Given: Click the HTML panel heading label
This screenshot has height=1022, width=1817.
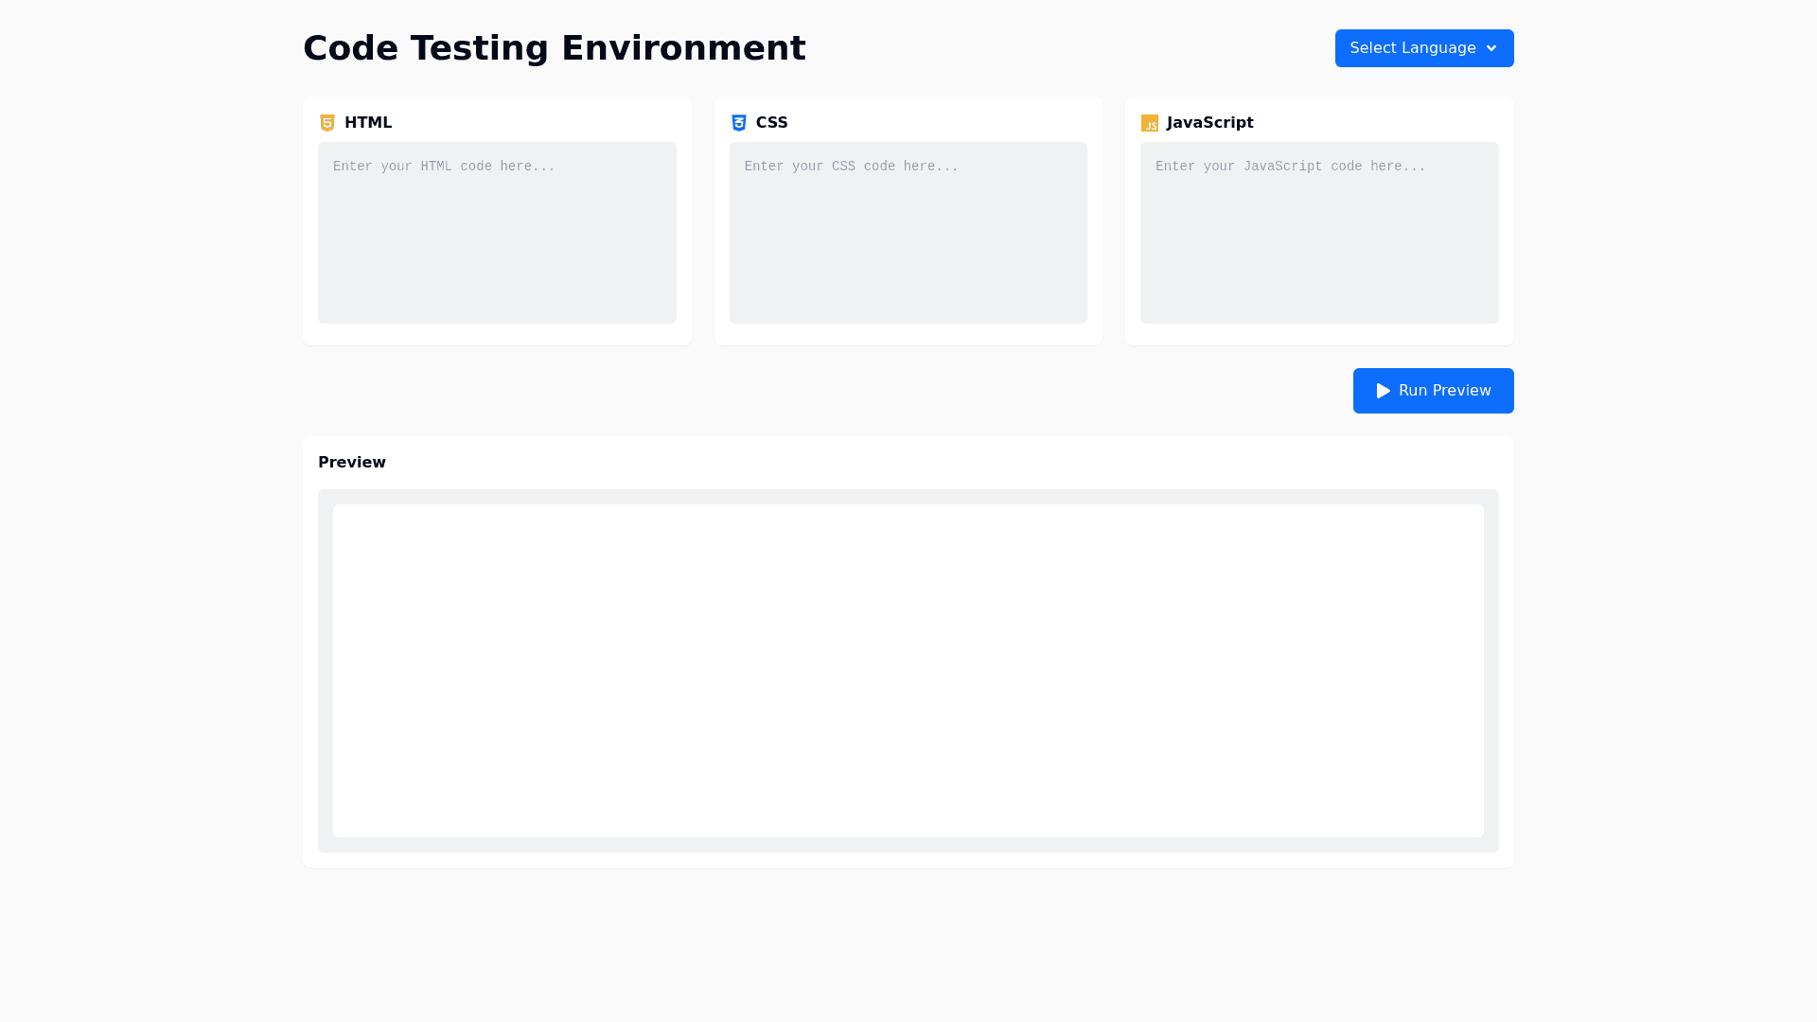Looking at the screenshot, I should tap(368, 123).
